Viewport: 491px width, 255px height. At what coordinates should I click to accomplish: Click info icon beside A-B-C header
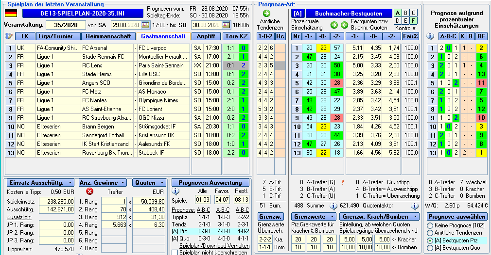[431, 36]
